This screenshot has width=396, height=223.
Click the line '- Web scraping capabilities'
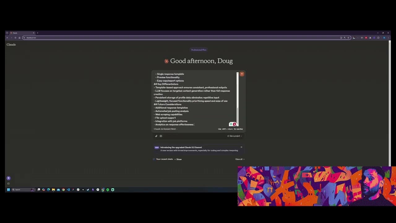168,115
